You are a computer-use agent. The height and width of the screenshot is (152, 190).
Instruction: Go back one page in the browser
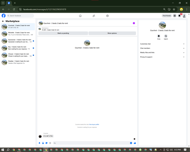tap(3, 9)
